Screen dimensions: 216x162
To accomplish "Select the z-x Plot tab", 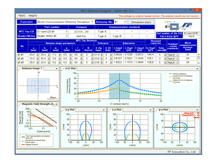I will pyautogui.click(x=116, y=110).
